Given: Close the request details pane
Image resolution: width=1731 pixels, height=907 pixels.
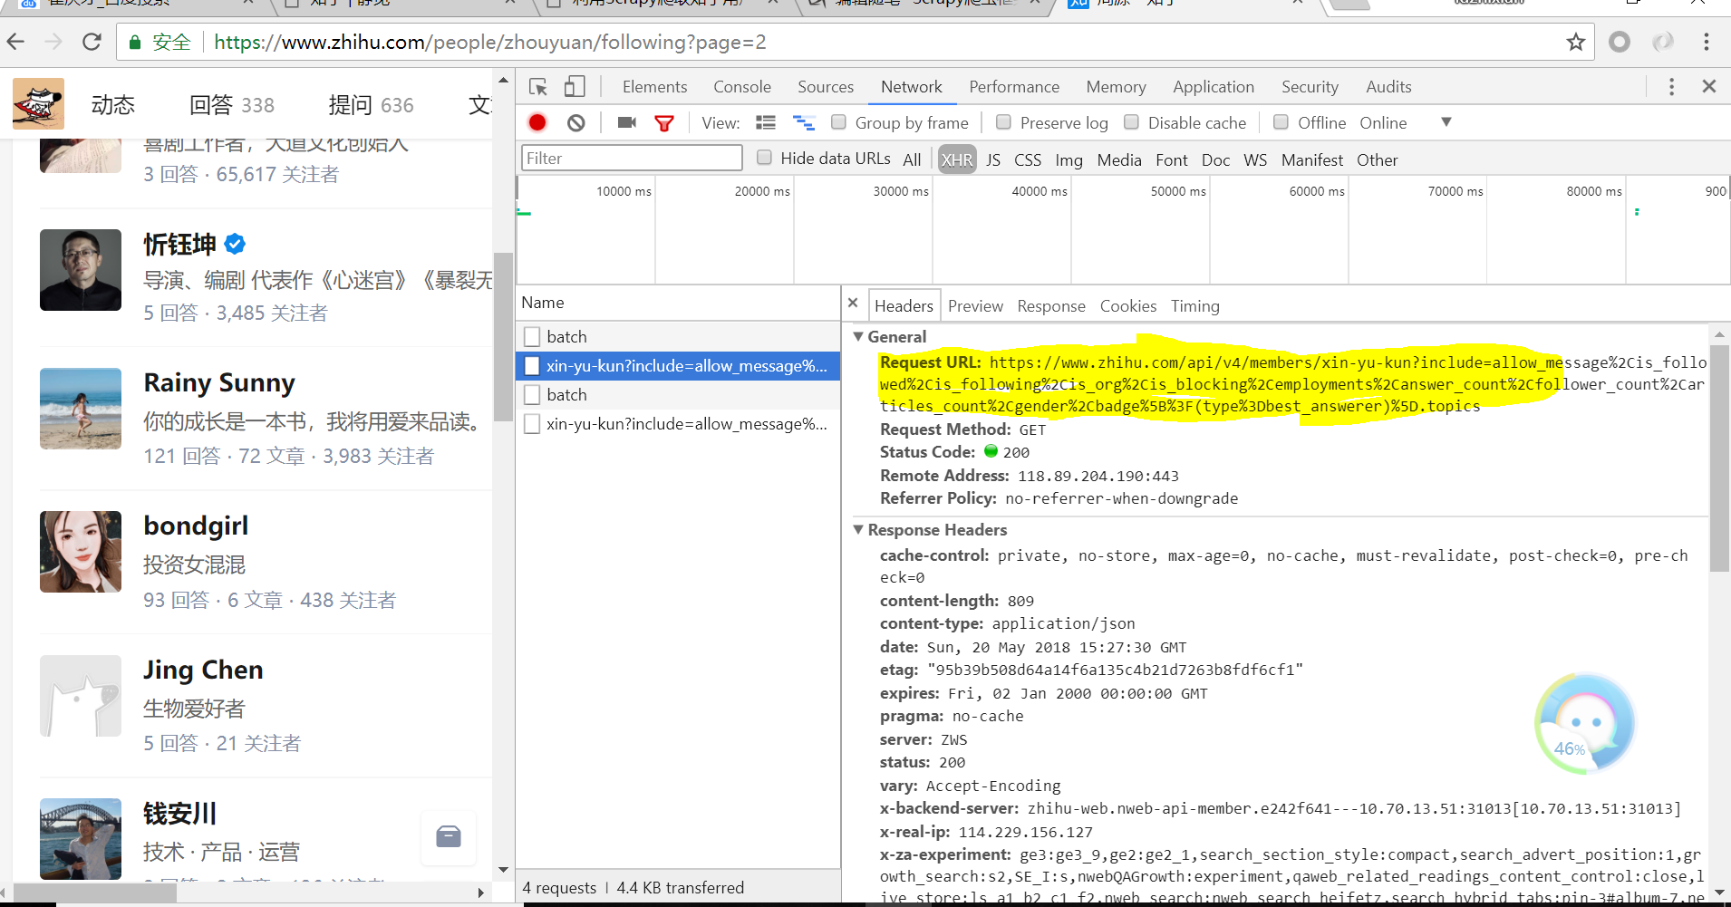Looking at the screenshot, I should [853, 303].
